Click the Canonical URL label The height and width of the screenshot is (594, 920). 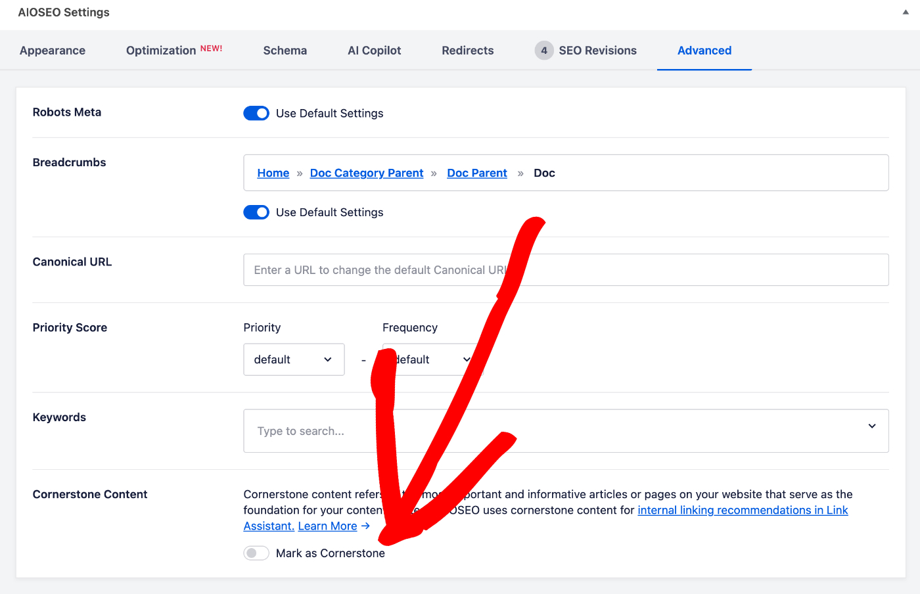[x=72, y=262]
